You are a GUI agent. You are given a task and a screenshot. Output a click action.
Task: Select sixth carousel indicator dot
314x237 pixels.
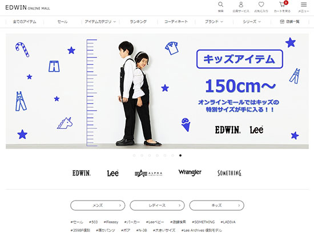pos(172,156)
